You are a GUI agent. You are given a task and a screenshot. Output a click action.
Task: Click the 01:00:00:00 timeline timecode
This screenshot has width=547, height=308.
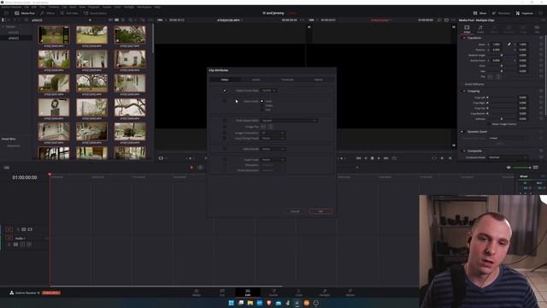[x=25, y=177]
